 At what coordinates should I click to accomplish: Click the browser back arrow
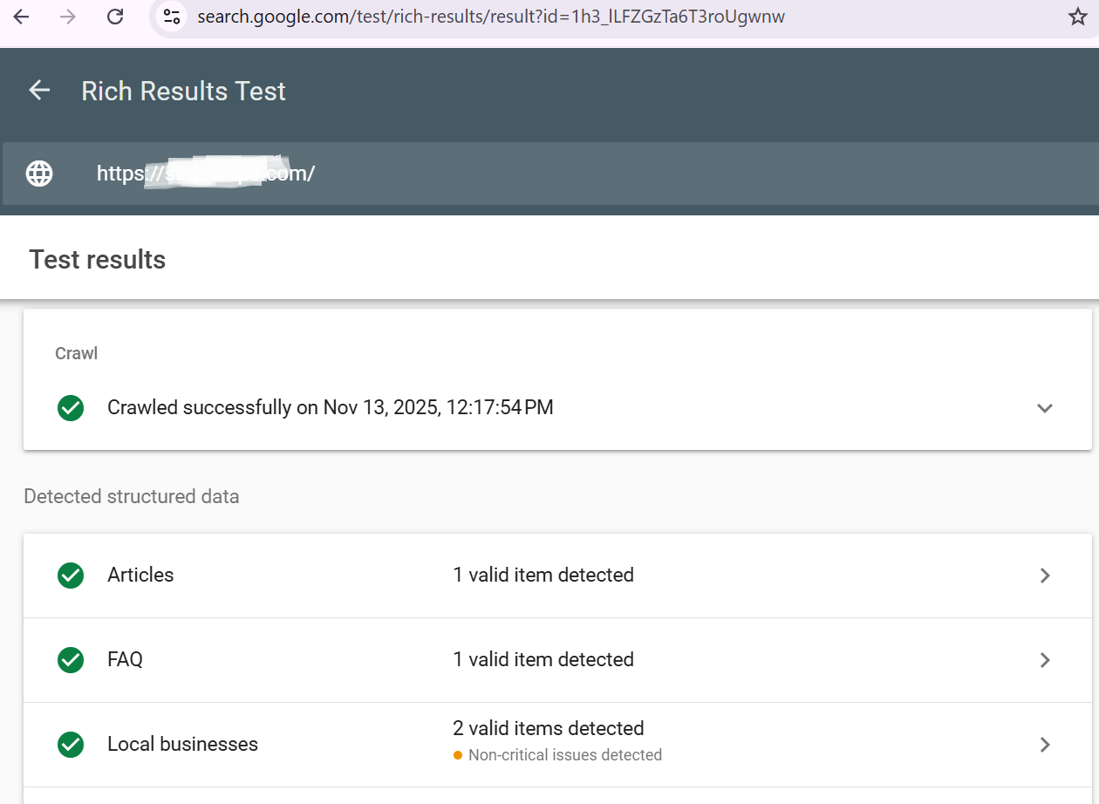(21, 17)
